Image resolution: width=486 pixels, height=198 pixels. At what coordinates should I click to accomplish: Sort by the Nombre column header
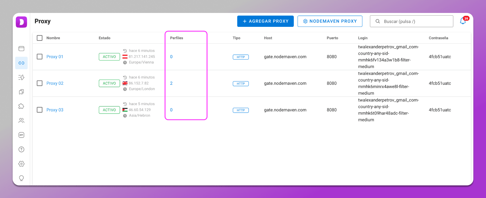click(x=53, y=38)
